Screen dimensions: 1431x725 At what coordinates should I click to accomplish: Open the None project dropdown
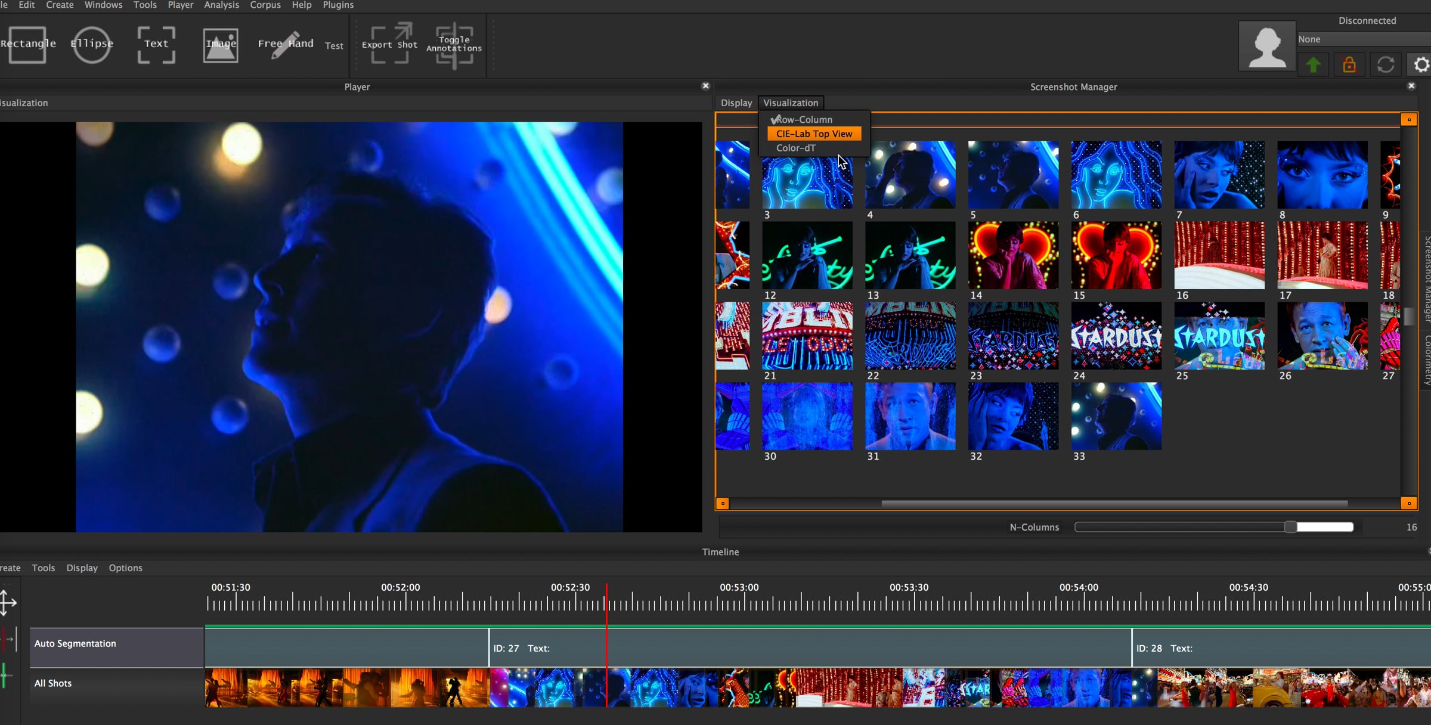tap(1364, 39)
